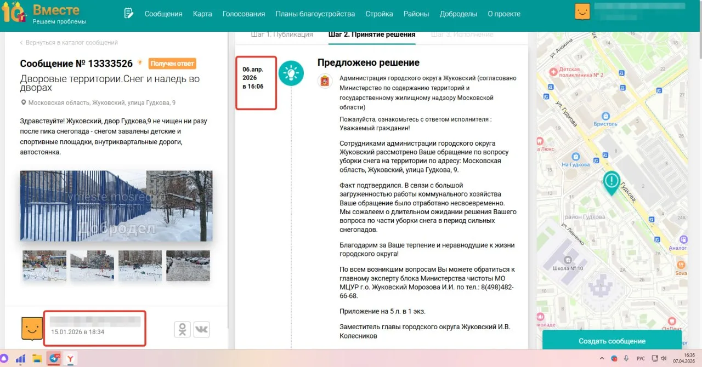Share via Odnoklassniki icon
Viewport: 702px width, 367px height.
(183, 329)
